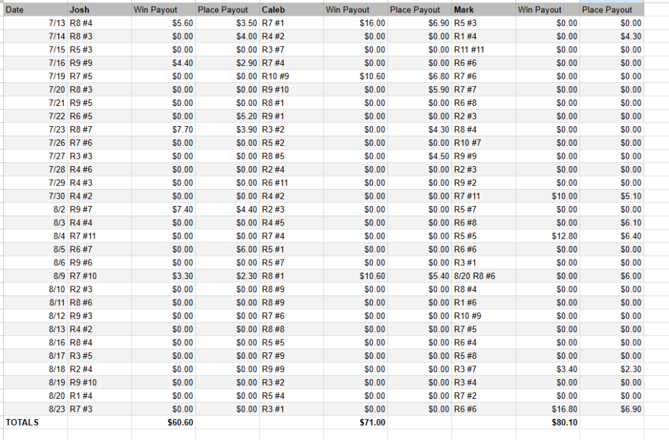Click the Mark header cell
Image resolution: width=669 pixels, height=440 pixels.
pos(483,10)
